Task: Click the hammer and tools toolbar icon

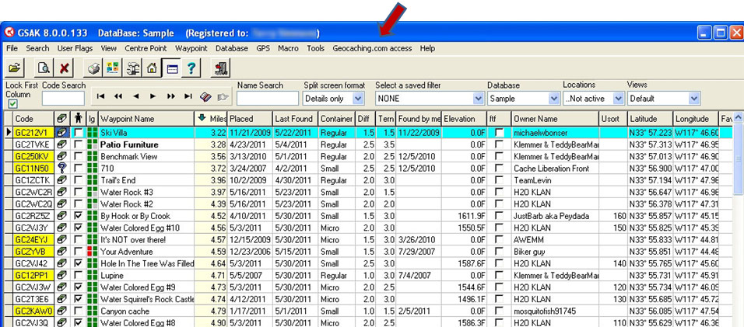Action: click(x=132, y=68)
